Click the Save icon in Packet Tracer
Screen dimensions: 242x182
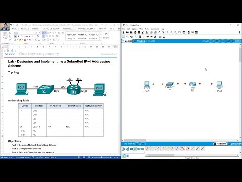131,32
